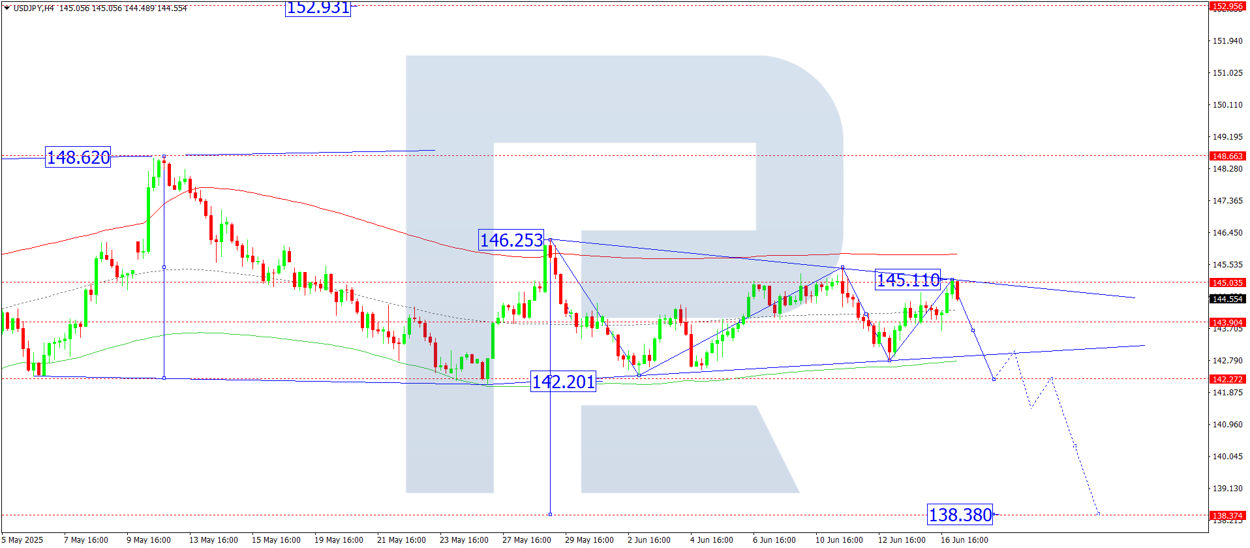The image size is (1250, 548).
Task: Click the 6 Jun 16:00 time label
Action: coord(774,540)
